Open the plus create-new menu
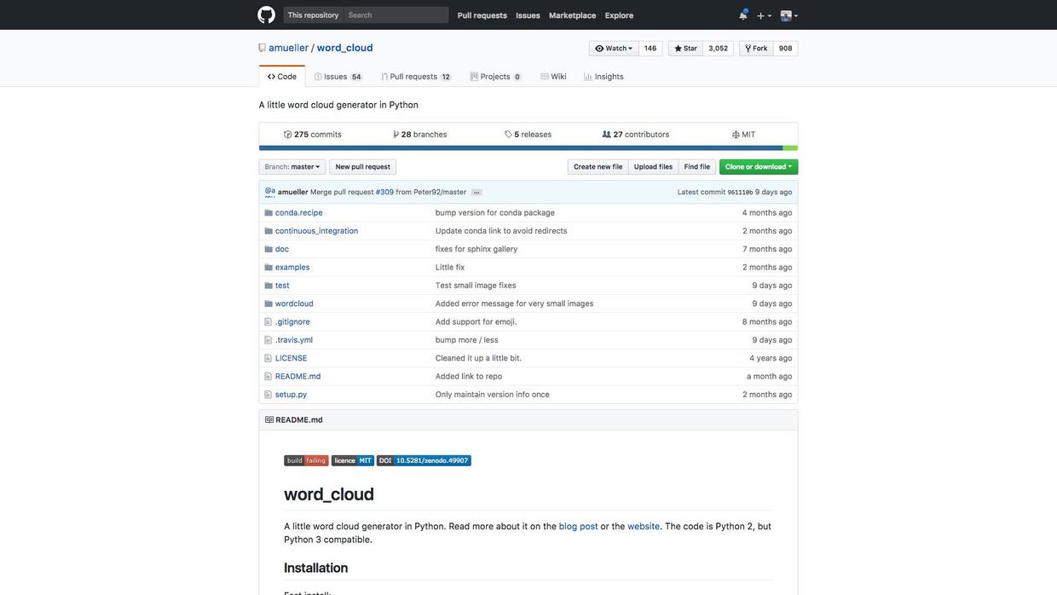 pyautogui.click(x=764, y=15)
